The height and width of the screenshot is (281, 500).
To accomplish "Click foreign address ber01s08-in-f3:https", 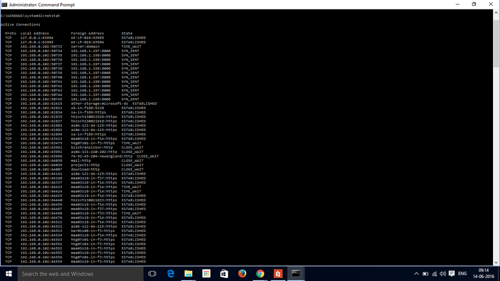I will (x=93, y=231).
